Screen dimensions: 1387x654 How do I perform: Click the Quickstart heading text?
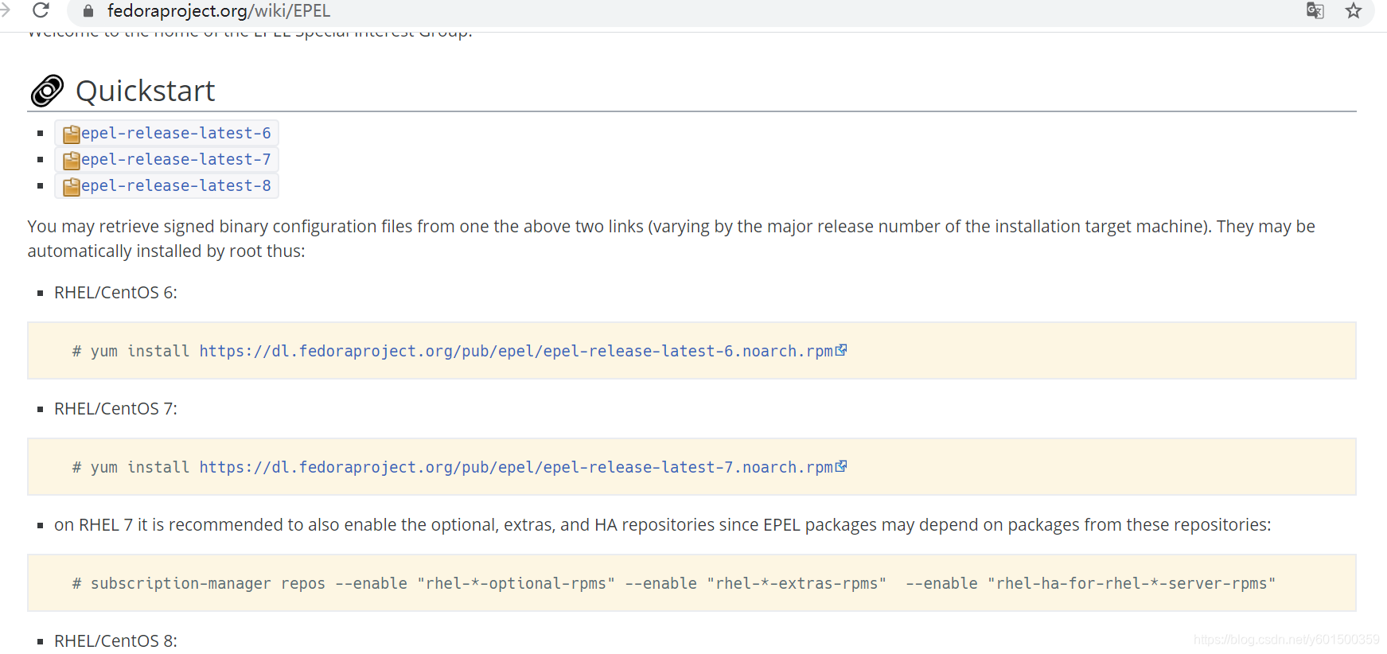pos(146,91)
